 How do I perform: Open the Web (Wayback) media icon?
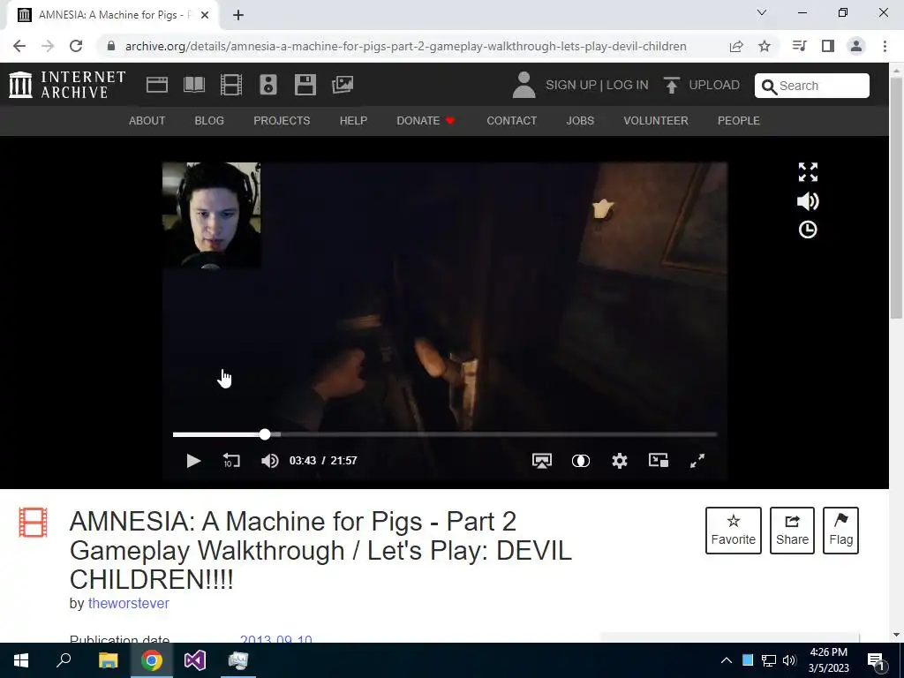(157, 85)
